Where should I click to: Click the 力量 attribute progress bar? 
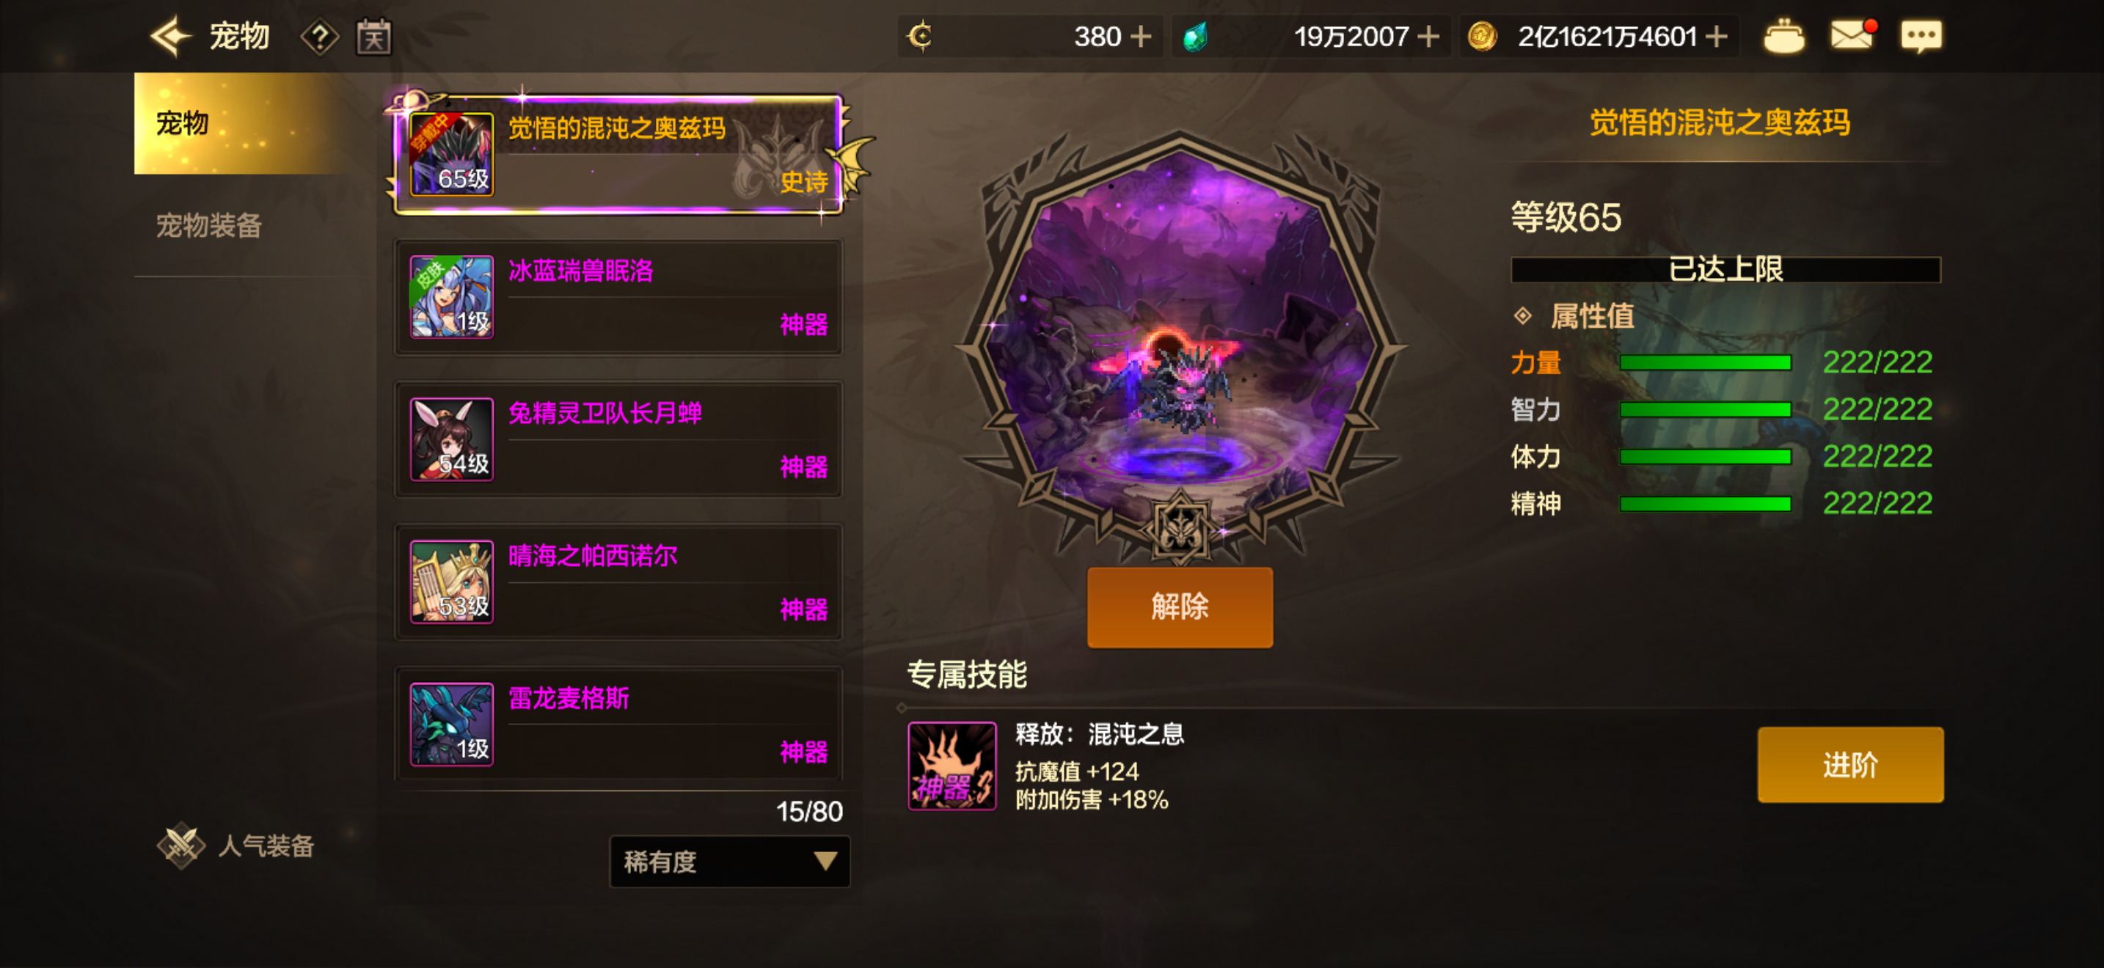tap(1706, 362)
